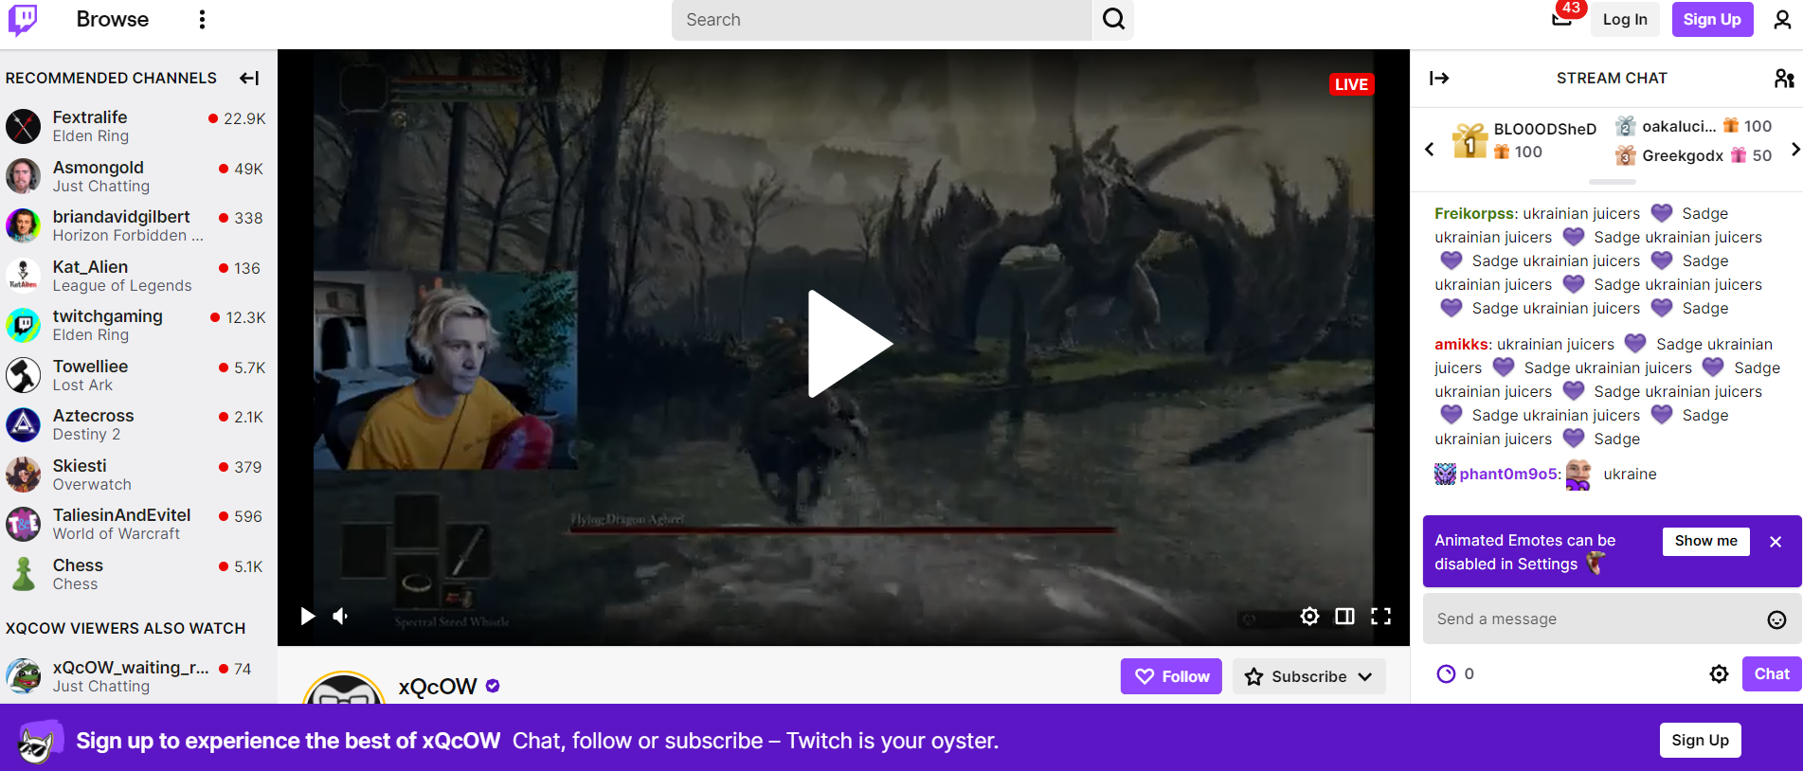Open the notifications inbox with 43 badge
Viewport: 1803px width, 771px height.
1562,19
